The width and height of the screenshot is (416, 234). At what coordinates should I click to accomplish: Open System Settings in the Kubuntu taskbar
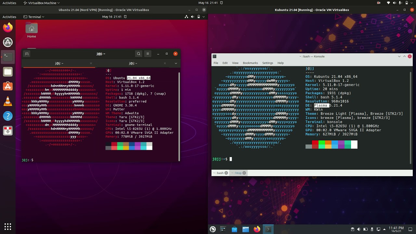(x=223, y=229)
